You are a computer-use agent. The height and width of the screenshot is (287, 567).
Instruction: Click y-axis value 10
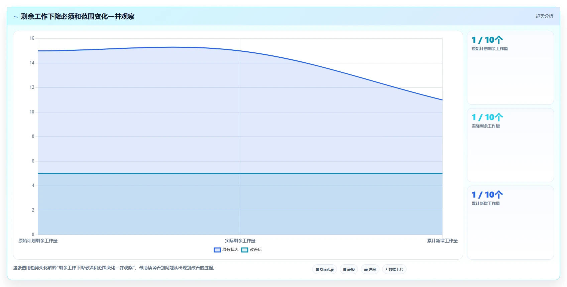(32, 112)
